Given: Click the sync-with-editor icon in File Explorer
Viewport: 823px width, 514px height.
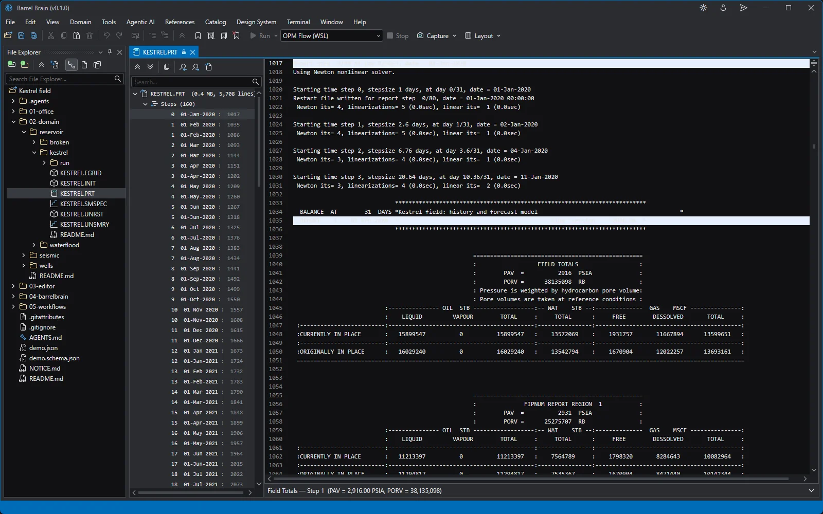Looking at the screenshot, I should tap(55, 65).
